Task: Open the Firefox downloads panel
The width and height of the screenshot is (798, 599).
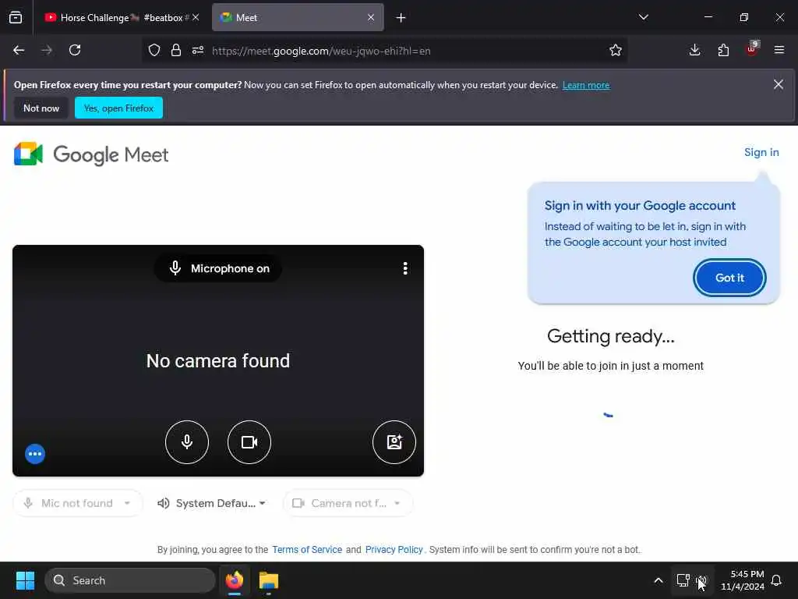Action: pos(694,50)
